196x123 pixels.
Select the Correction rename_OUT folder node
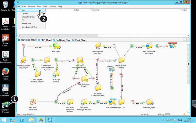(x=47, y=60)
